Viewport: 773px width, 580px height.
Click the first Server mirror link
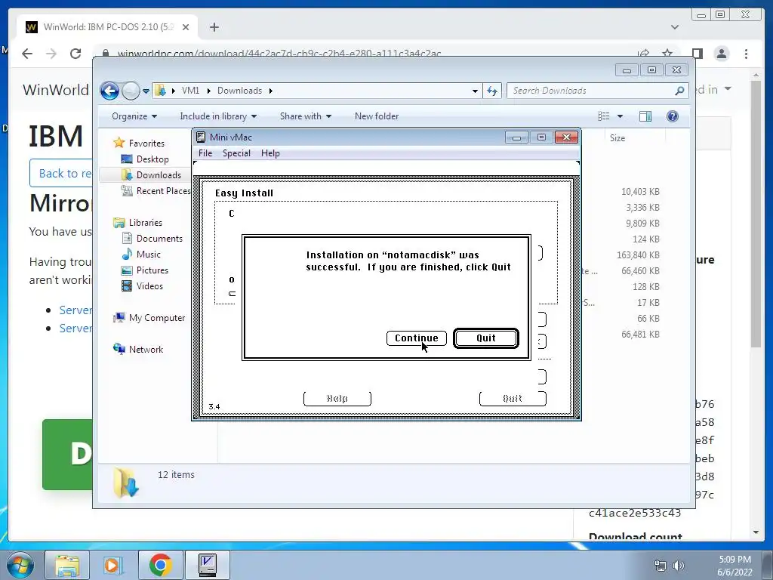coord(75,310)
